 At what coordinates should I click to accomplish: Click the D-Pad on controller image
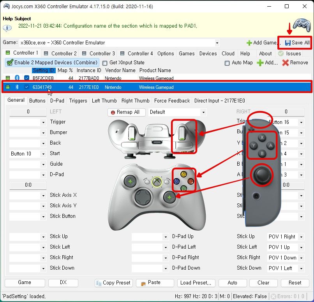[143, 197]
